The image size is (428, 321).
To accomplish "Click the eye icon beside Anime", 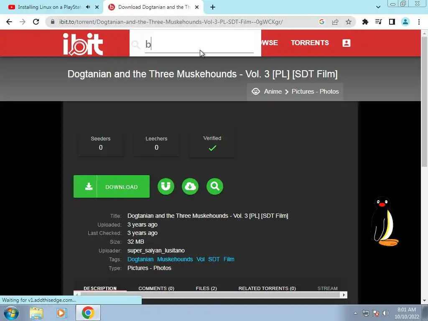I will (256, 92).
